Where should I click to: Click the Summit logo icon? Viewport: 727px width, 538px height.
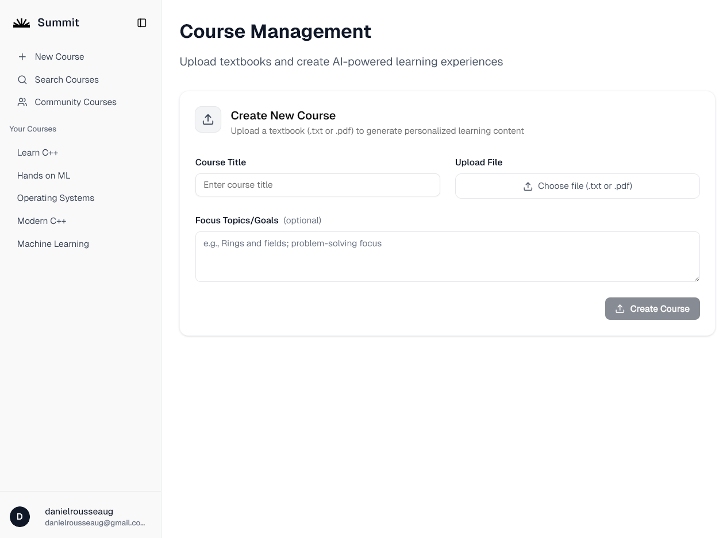pos(21,22)
